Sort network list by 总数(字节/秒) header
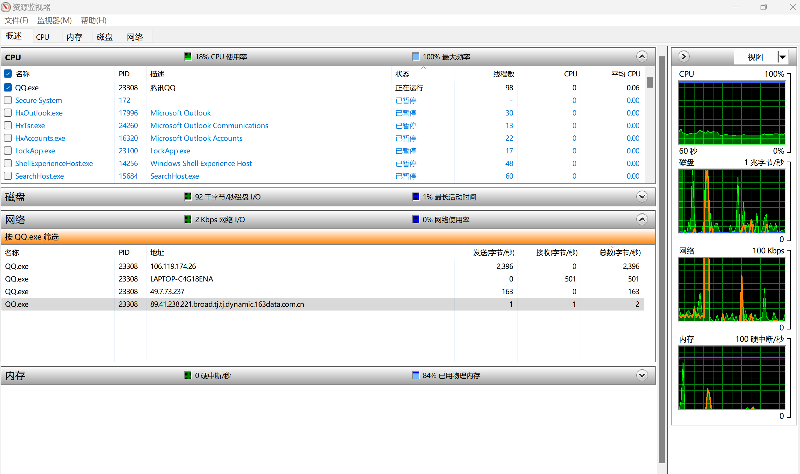The image size is (800, 474). pos(612,252)
